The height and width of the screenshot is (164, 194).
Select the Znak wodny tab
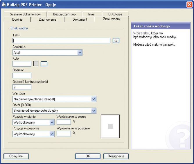pyautogui.click(x=112, y=19)
